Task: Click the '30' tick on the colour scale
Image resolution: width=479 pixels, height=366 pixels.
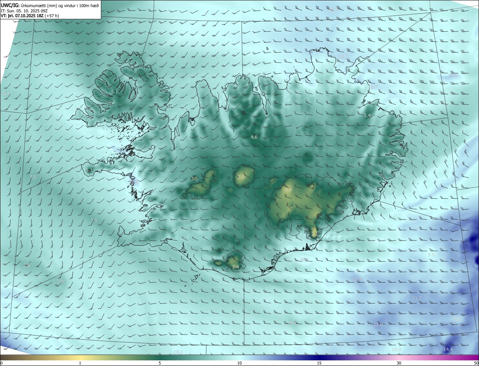Action: 399,363
